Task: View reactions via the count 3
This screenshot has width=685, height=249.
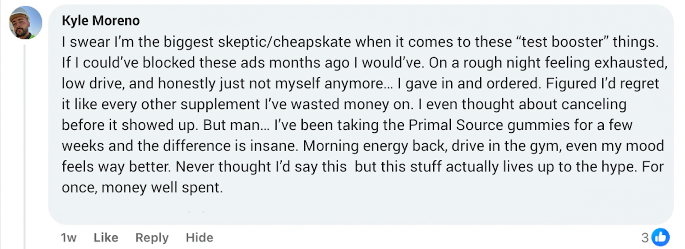Action: click(645, 237)
